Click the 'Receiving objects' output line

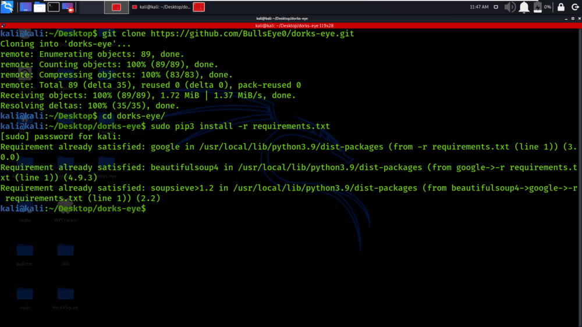pos(148,96)
